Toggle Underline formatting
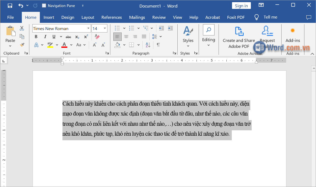 [x=54, y=37]
